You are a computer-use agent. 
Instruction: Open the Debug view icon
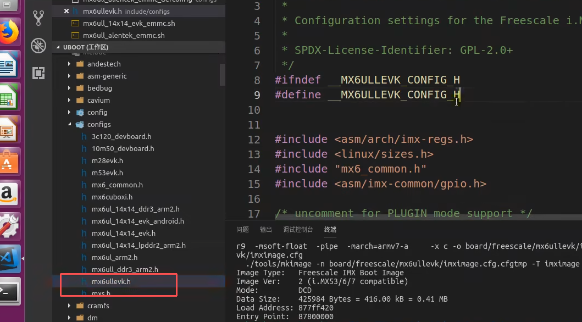click(38, 45)
